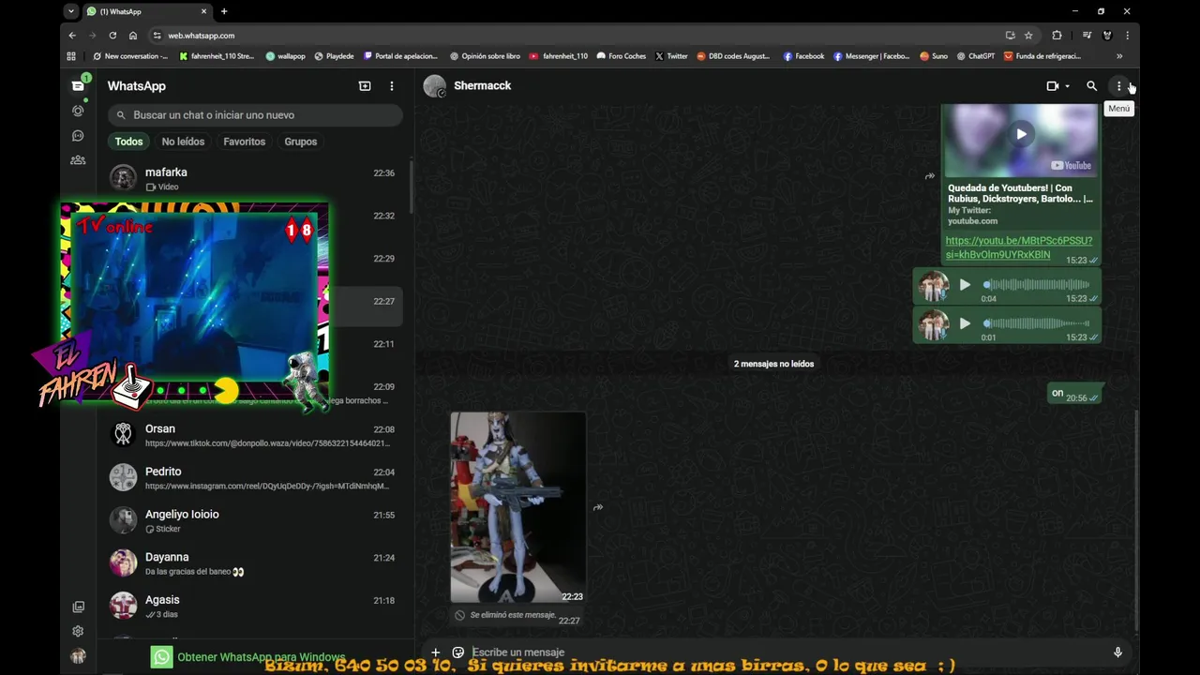Open the chat list three-dot menu

392,85
